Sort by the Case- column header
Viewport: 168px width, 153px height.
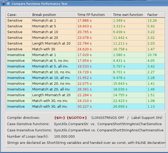[18, 15]
